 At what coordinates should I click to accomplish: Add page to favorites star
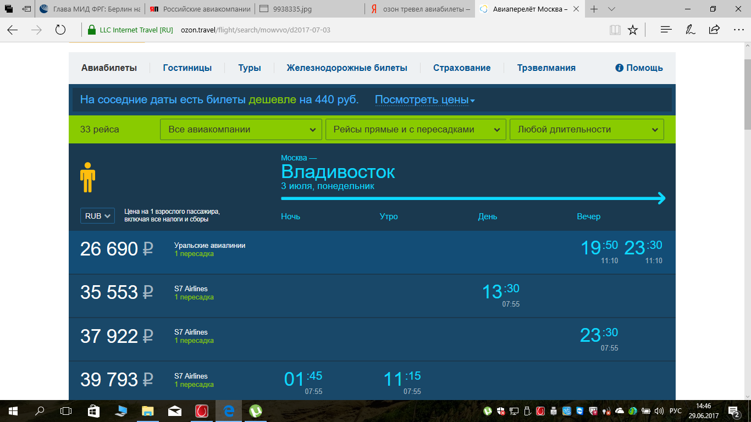click(633, 30)
